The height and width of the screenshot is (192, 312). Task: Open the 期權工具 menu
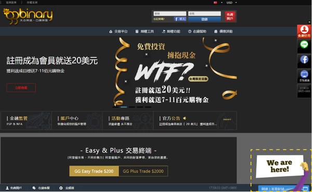pyautogui.click(x=145, y=31)
